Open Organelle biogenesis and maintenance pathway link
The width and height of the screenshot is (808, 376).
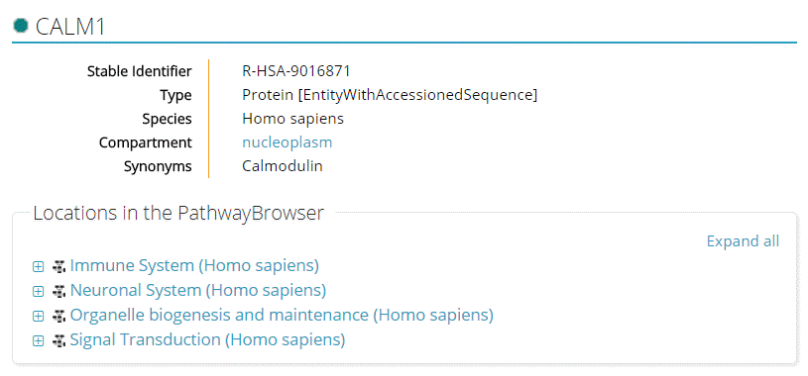(x=282, y=316)
